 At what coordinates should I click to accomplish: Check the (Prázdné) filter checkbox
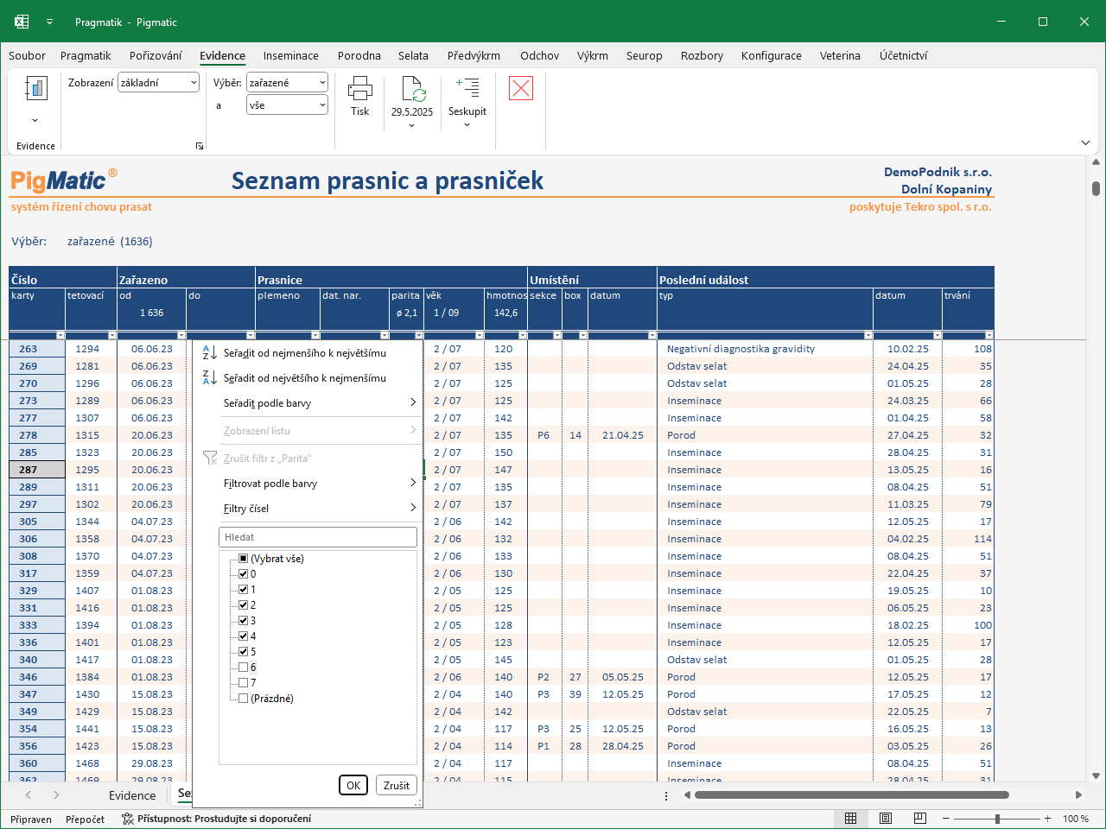[244, 699]
